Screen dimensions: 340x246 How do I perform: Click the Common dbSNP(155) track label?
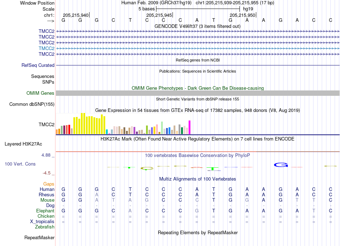coord(32,104)
